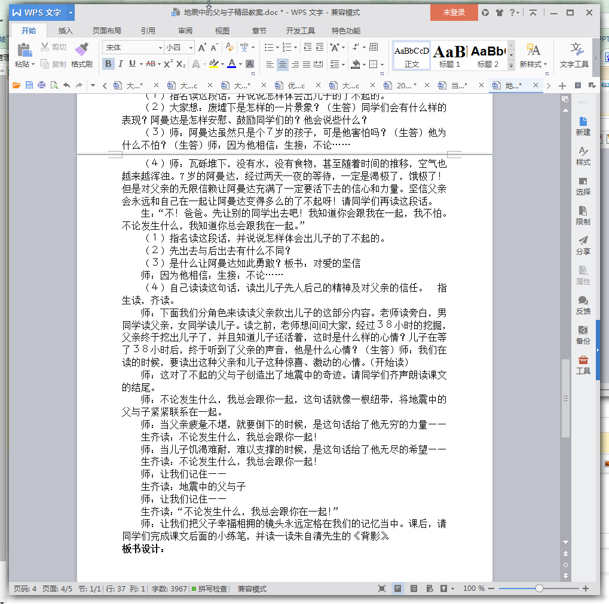The width and height of the screenshot is (609, 604).
Task: Open the font name 宋体 dropdown
Action: [x=160, y=48]
